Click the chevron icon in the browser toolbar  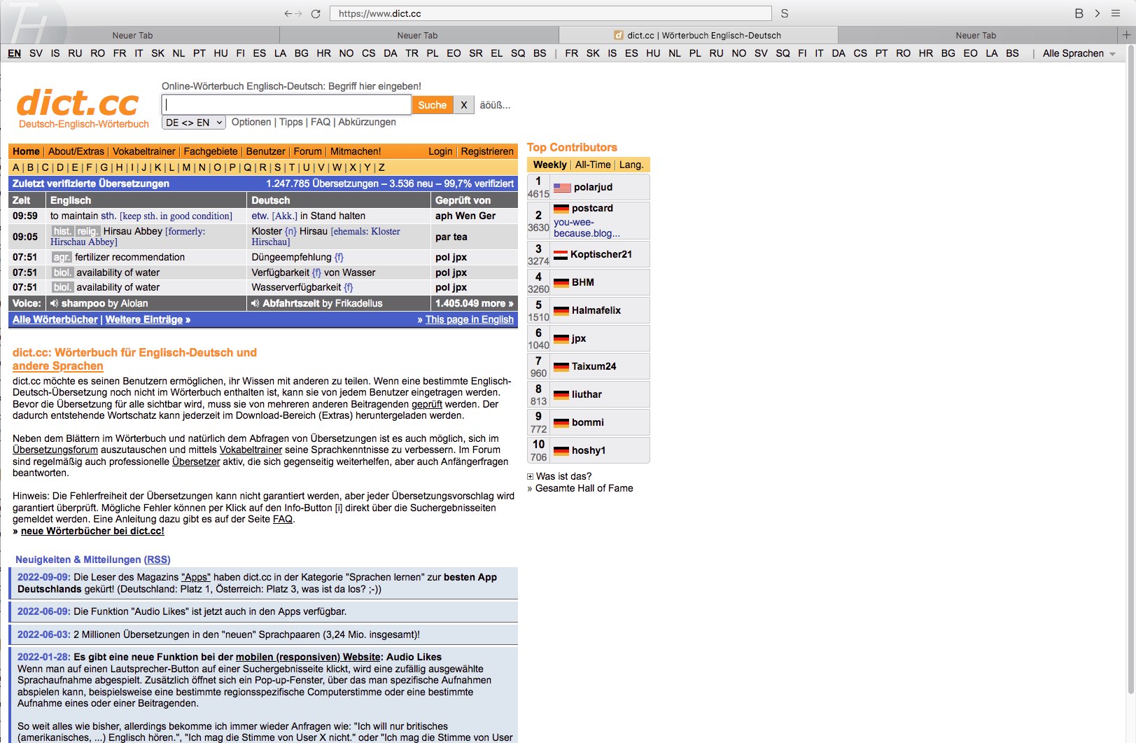coord(1098,13)
